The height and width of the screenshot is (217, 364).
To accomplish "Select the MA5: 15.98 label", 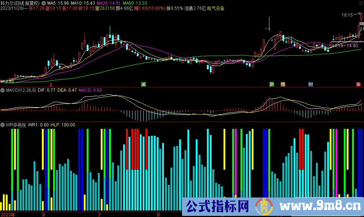I will tap(58, 3).
